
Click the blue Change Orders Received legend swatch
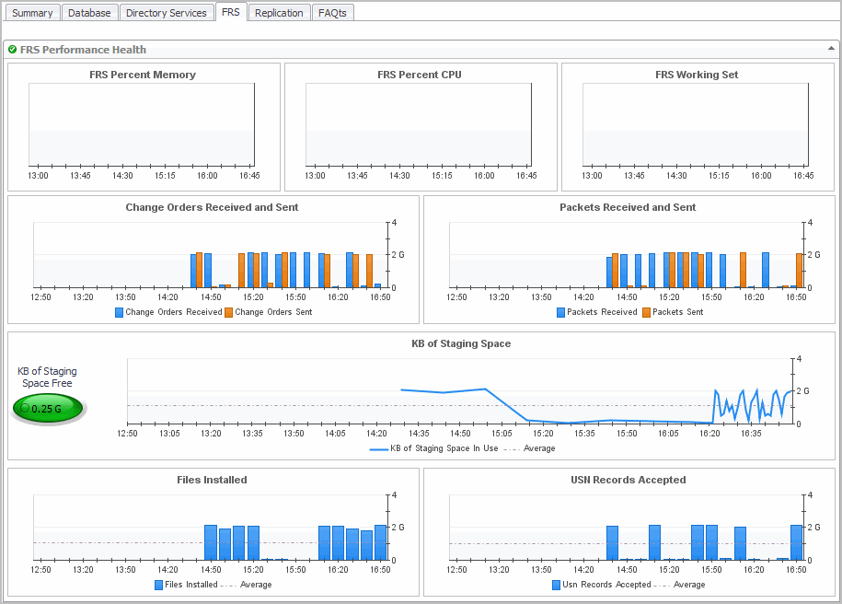(120, 312)
